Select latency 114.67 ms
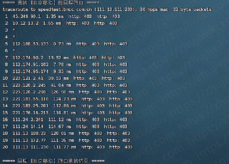Screen dimensions: 229x164 click(x=60, y=127)
